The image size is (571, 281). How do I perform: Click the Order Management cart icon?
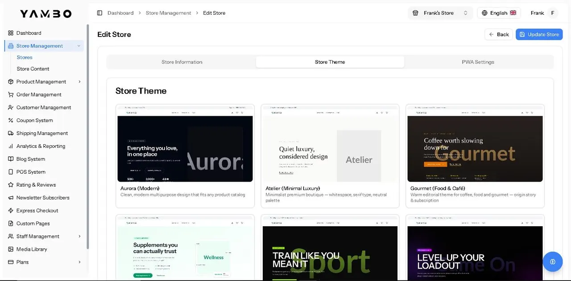pyautogui.click(x=11, y=94)
